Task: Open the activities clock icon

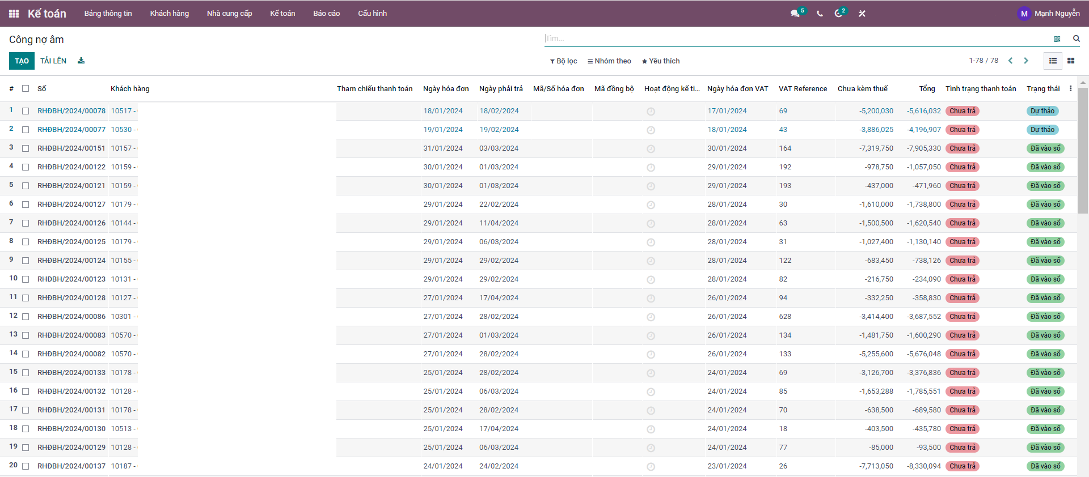Action: [x=838, y=14]
